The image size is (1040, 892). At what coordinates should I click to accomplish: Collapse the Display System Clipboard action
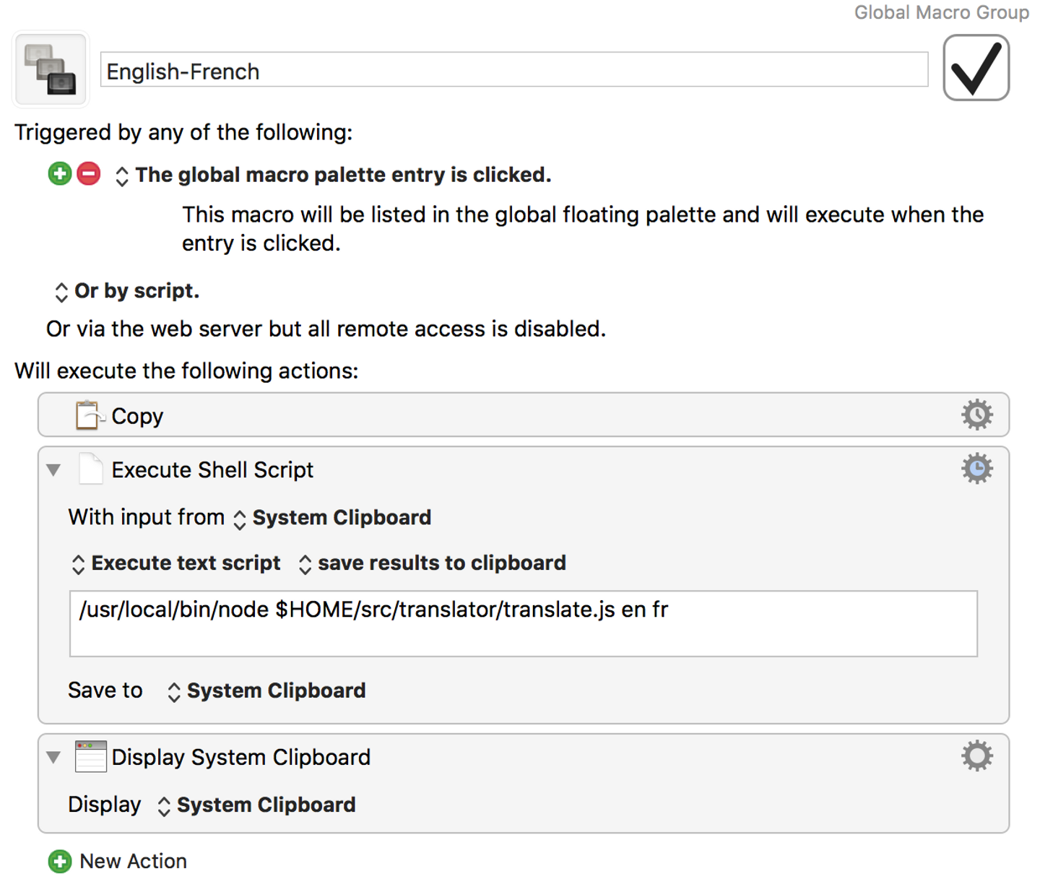pos(53,757)
